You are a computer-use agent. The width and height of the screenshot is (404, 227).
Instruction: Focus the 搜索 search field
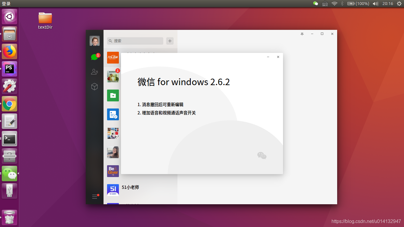click(x=135, y=41)
